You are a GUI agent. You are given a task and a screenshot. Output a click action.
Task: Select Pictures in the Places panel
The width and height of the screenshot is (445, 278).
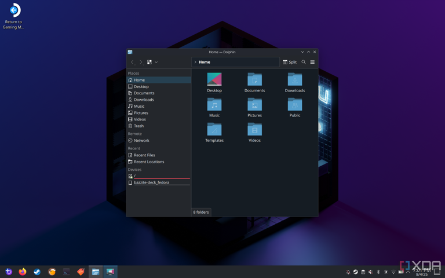click(x=159, y=113)
